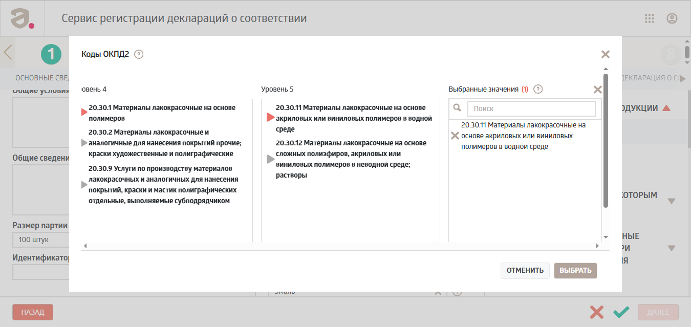Close the Коды ОКПД2 dialog
The height and width of the screenshot is (327, 691).
tap(606, 54)
